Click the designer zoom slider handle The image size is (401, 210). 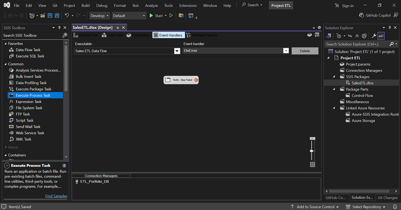coord(312,151)
